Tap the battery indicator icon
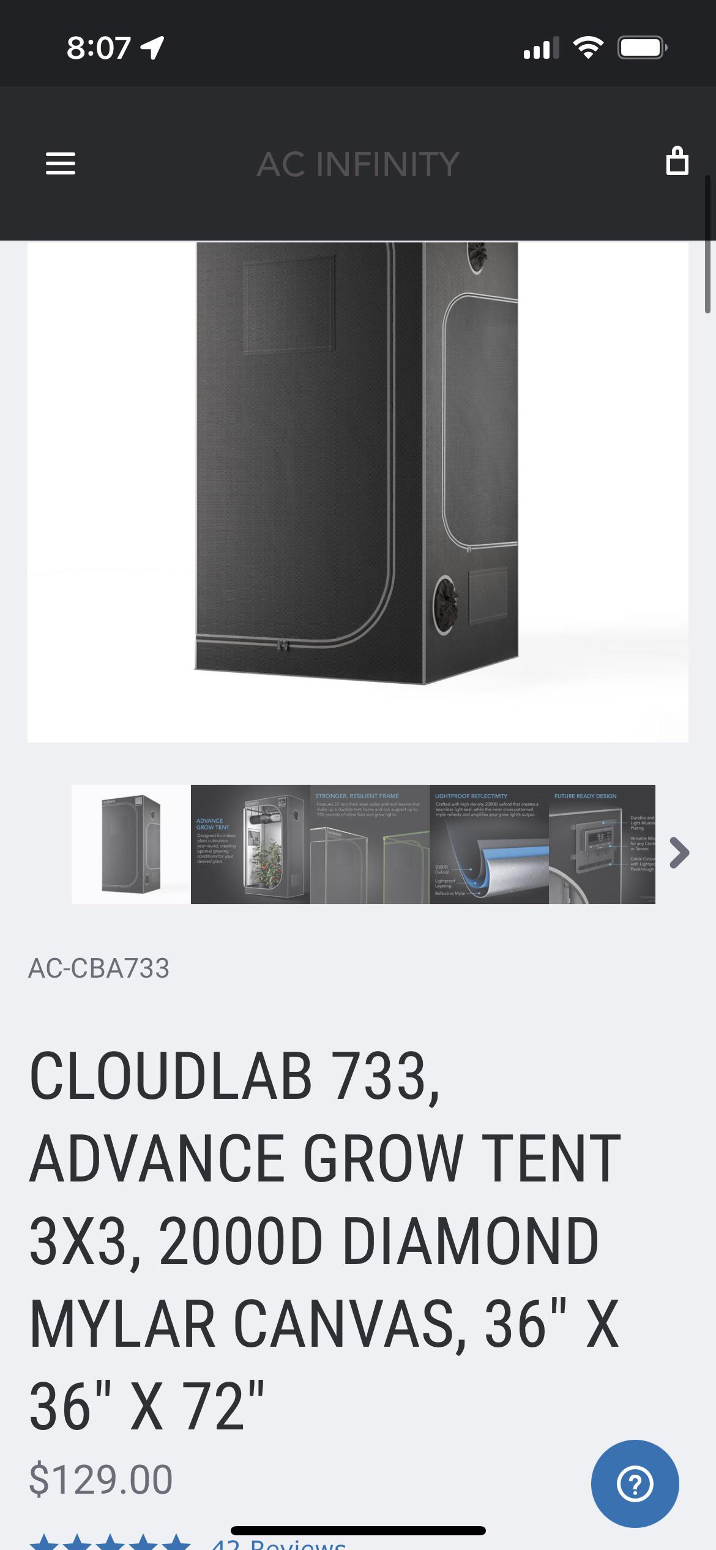Screen dimensions: 716x1550 click(642, 47)
